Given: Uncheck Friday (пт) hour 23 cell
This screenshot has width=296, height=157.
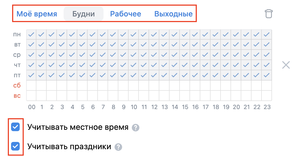Looking at the screenshot, I should point(267,75).
